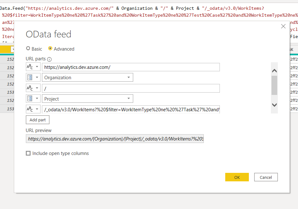Edit the _odata/v3.0/WorkItems URL part field
The image size is (298, 209).
click(x=131, y=109)
